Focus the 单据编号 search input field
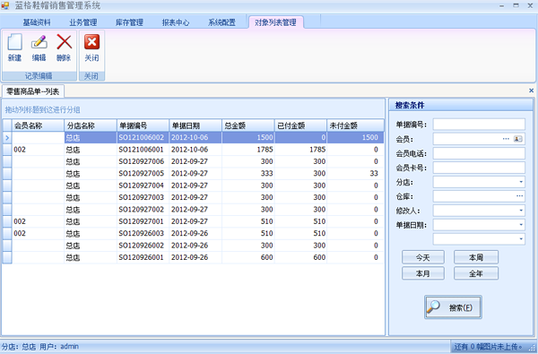The image size is (538, 354). click(479, 125)
